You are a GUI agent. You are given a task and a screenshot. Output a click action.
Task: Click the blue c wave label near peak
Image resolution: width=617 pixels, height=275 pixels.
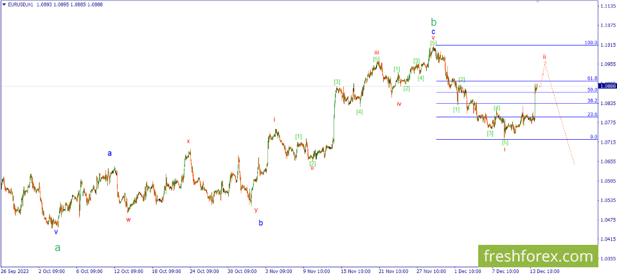[433, 32]
